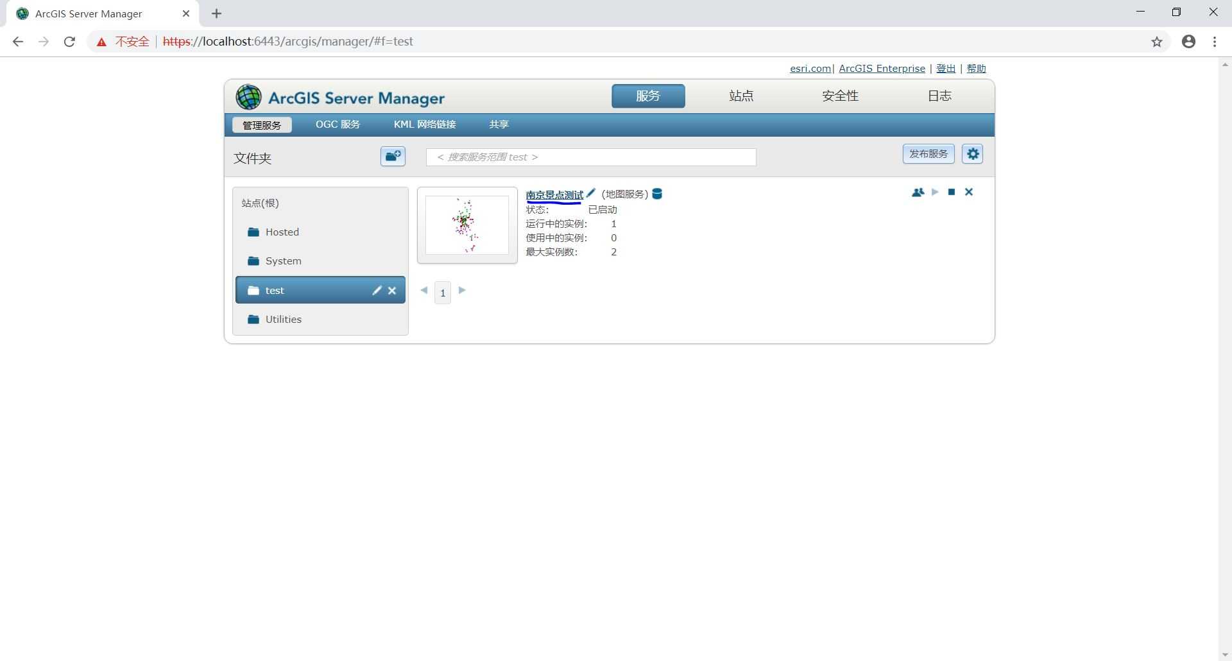
Task: Open a new browser tab
Action: pyautogui.click(x=216, y=13)
